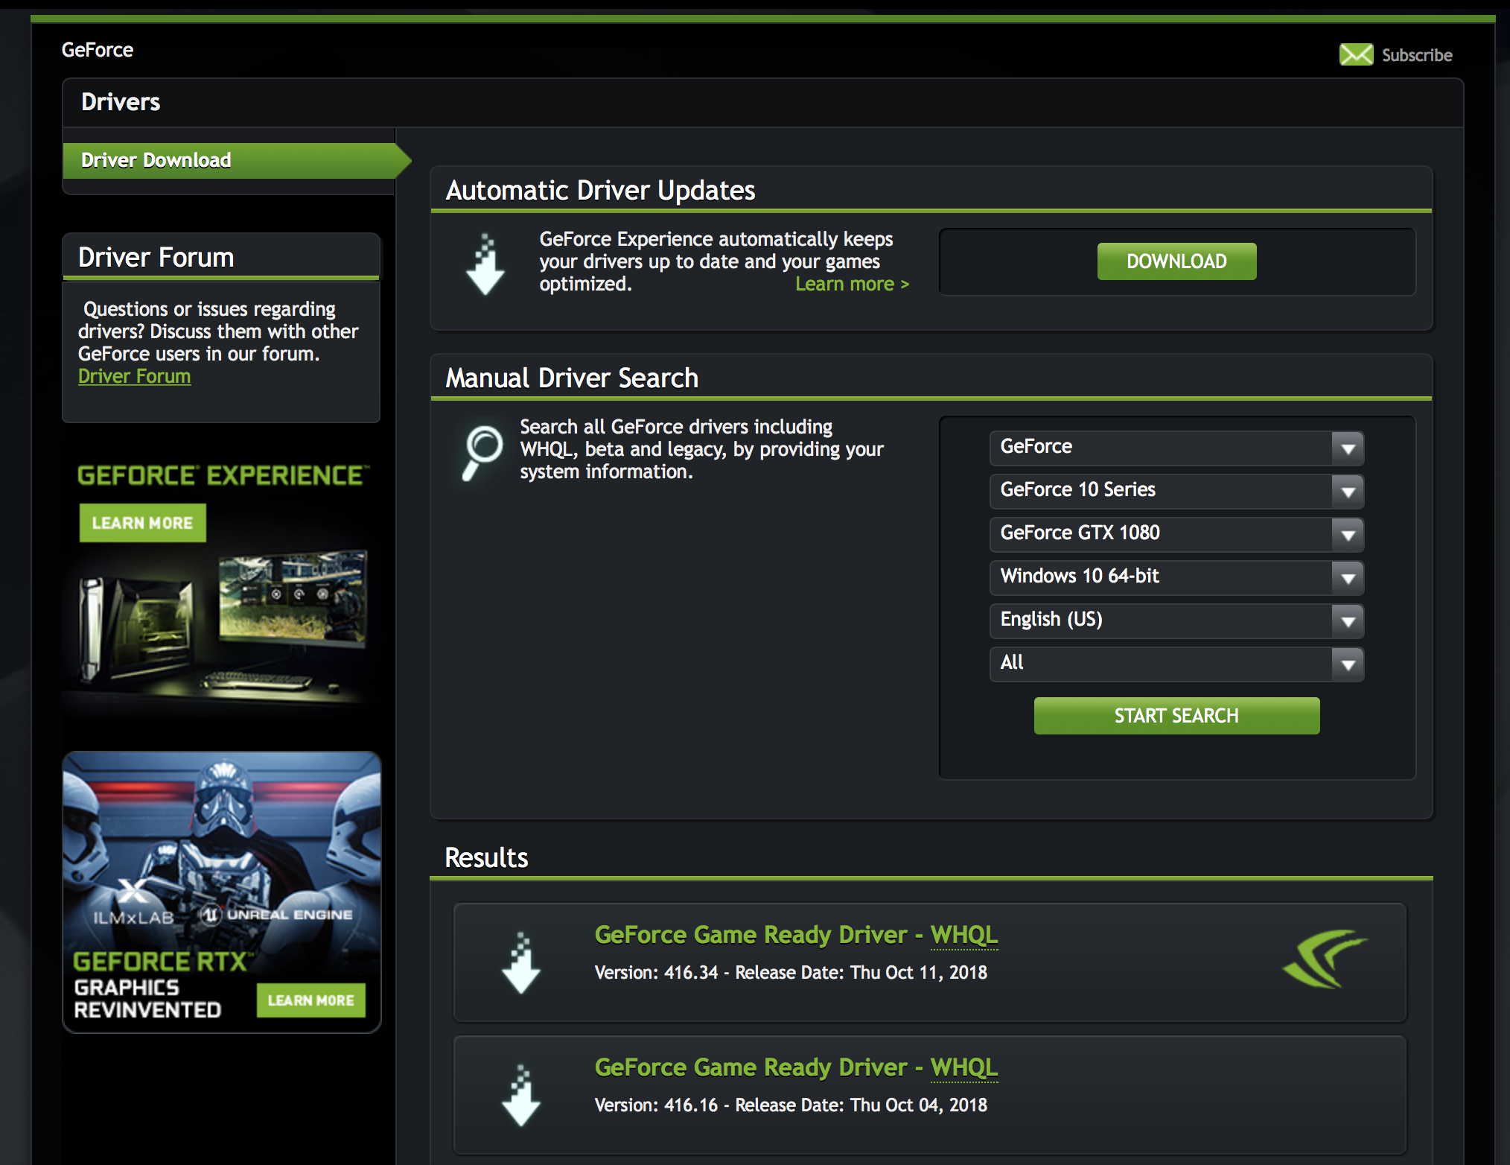Click the GeForce breadcrumb at top

98,50
